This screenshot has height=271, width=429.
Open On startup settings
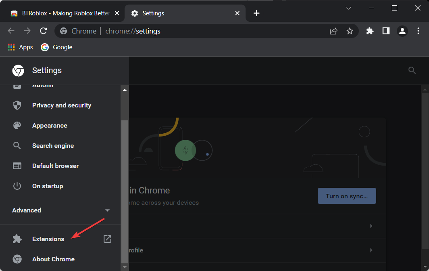point(60,186)
